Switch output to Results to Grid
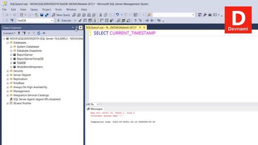 [123, 21]
